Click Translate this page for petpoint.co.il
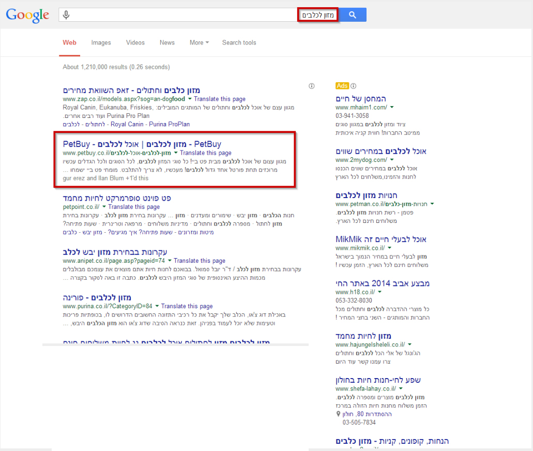 click(x=134, y=207)
